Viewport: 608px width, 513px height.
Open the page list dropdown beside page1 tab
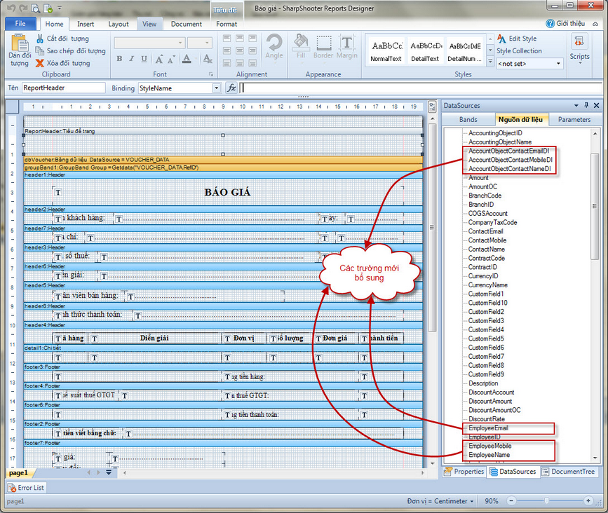point(109,472)
